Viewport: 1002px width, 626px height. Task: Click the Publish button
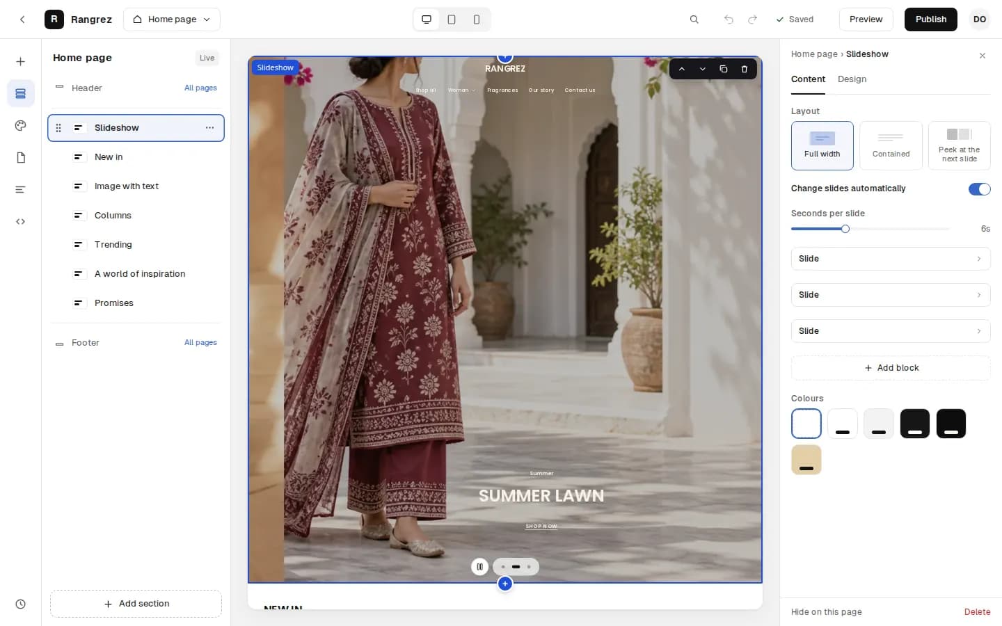[x=931, y=19]
